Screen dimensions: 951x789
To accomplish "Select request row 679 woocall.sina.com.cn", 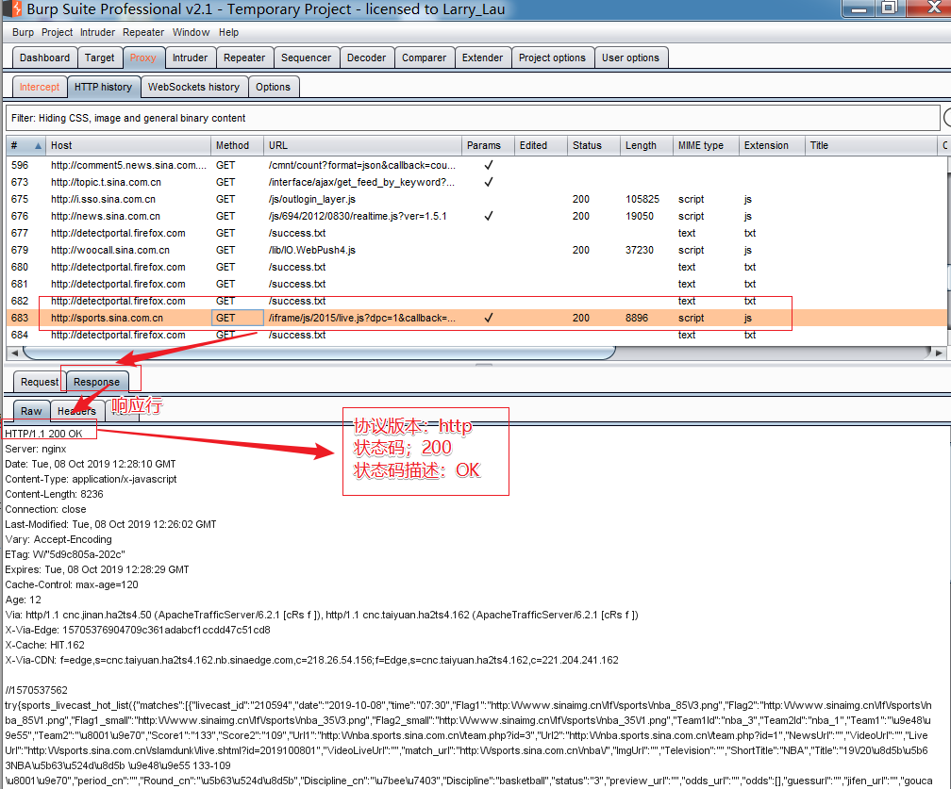I will pos(476,250).
